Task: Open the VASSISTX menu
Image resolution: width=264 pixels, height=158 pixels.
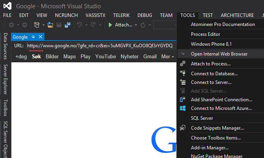Action: click(x=95, y=15)
